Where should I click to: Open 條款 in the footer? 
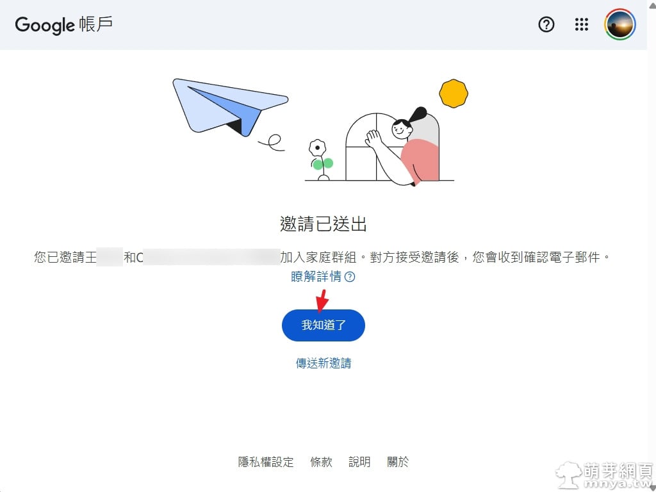click(x=322, y=462)
